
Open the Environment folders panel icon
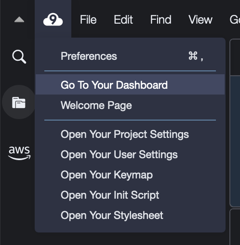click(x=19, y=102)
